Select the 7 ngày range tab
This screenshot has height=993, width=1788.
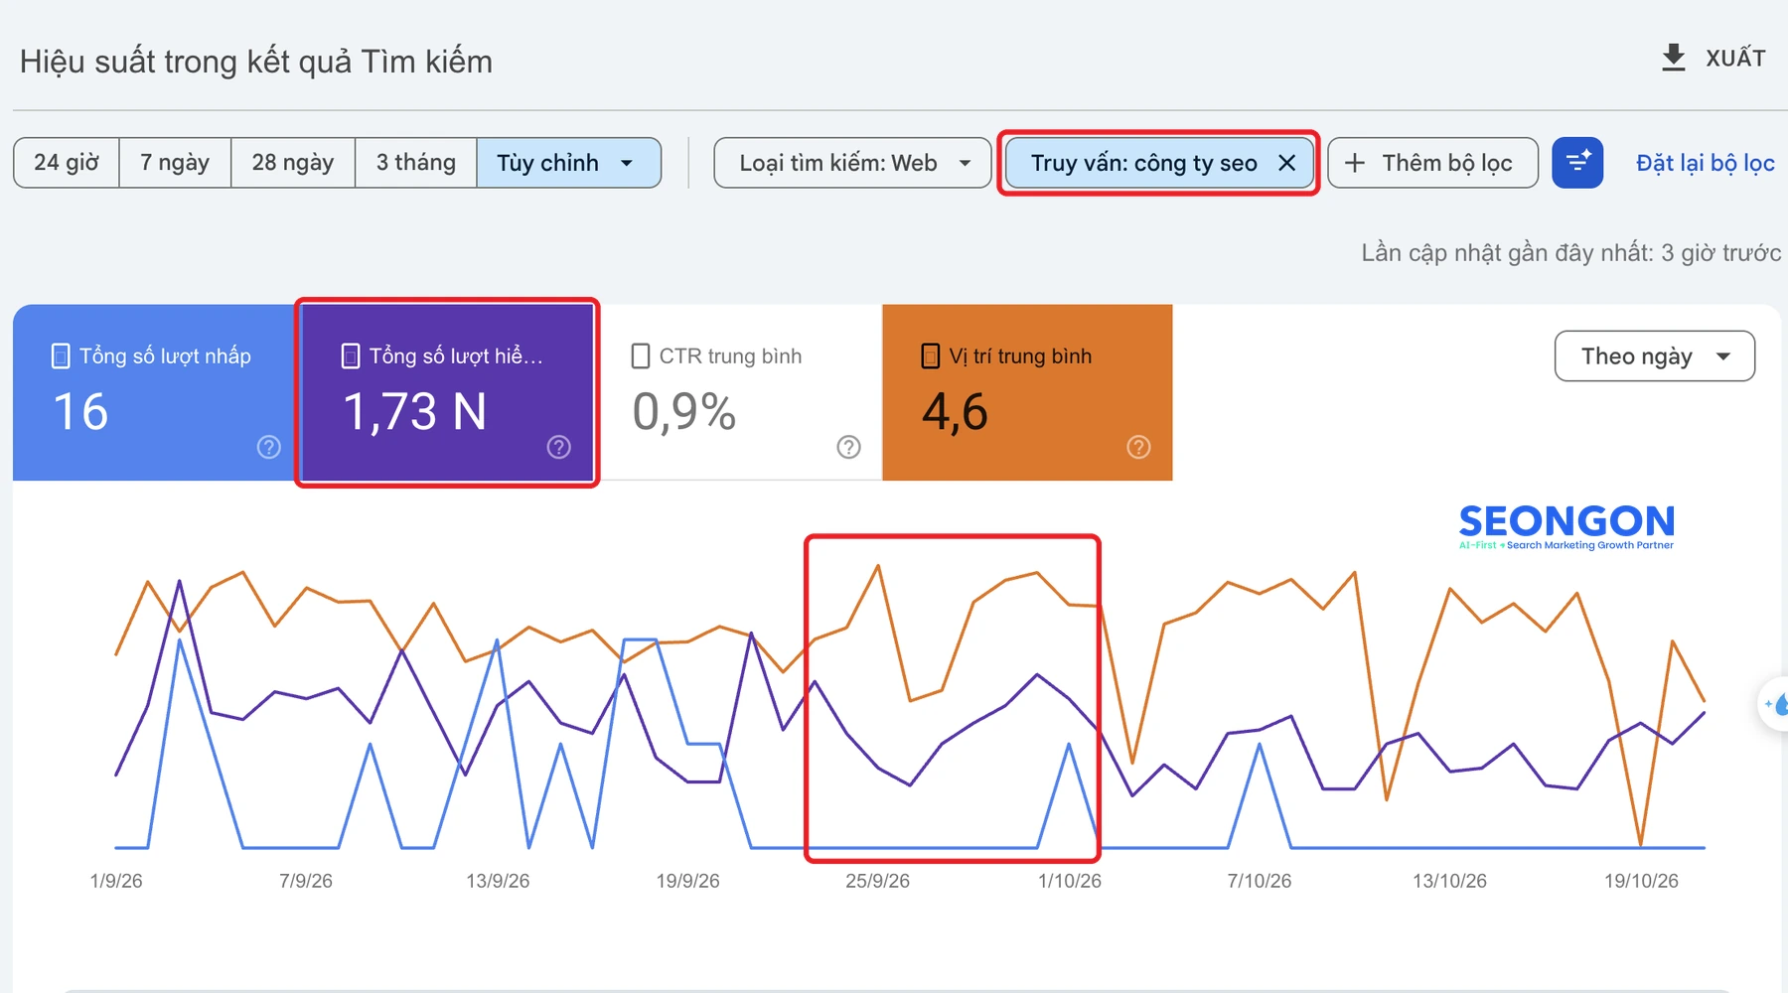175,163
